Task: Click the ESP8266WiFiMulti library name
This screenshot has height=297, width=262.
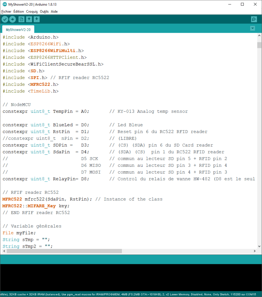Action: click(53, 50)
